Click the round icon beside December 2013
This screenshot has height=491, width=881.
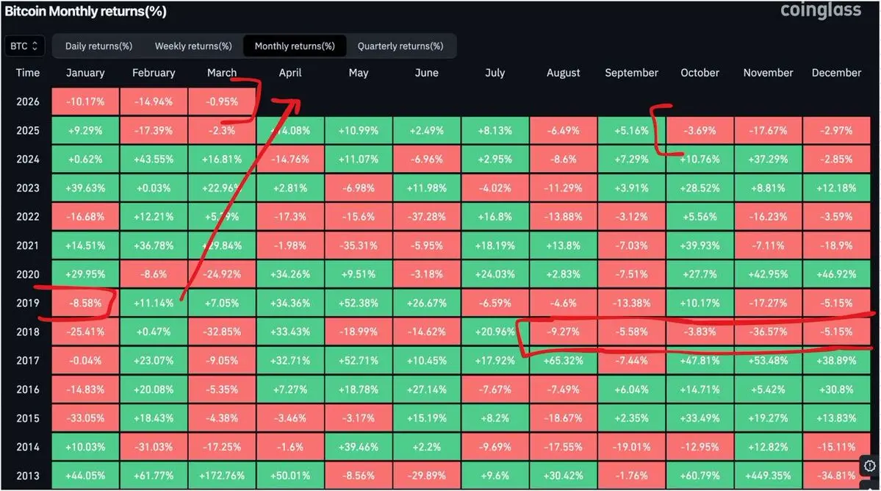pos(870,466)
